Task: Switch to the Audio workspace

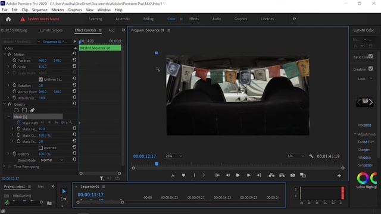Action: coord(217,19)
